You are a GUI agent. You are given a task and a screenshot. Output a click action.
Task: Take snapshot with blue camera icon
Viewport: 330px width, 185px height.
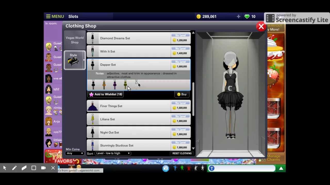tap(166, 169)
